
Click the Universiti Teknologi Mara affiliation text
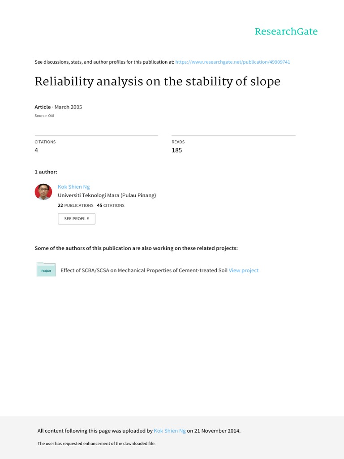(x=107, y=195)
